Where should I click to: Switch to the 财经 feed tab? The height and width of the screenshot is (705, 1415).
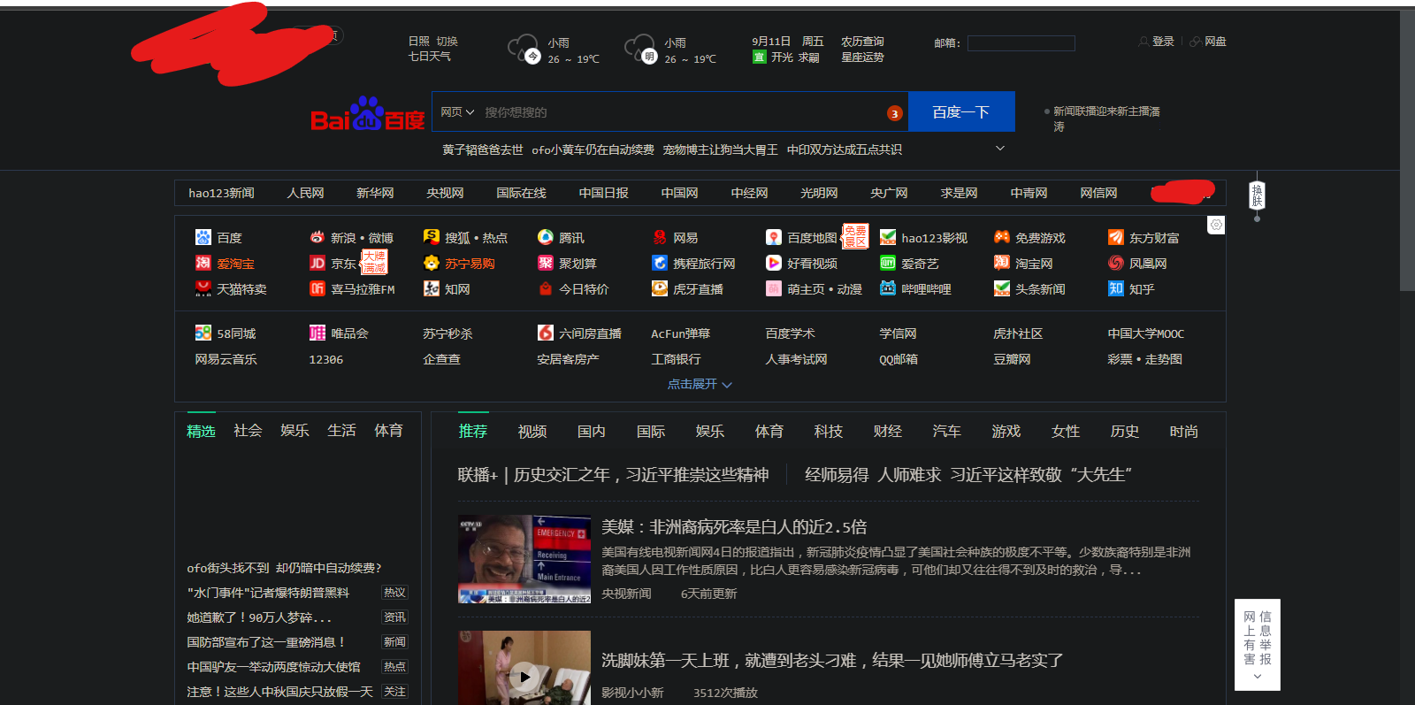point(888,432)
